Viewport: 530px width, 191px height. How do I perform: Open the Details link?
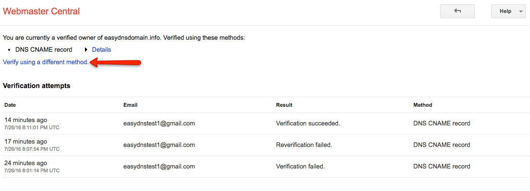pyautogui.click(x=101, y=49)
